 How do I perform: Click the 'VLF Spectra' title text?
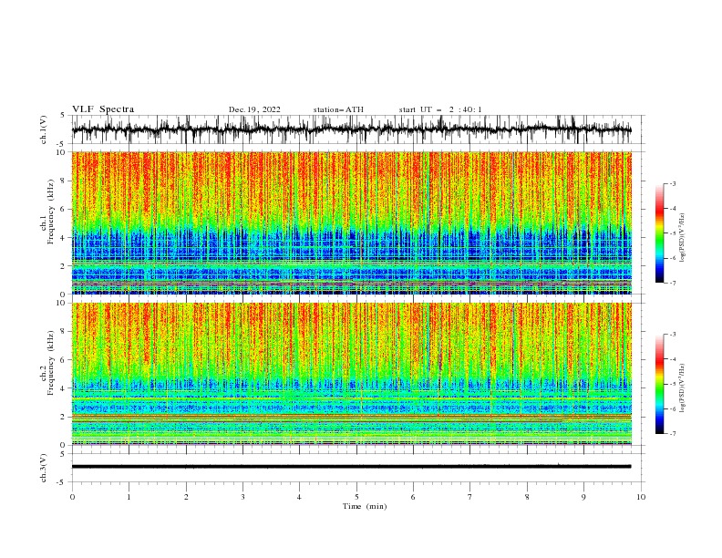103,109
